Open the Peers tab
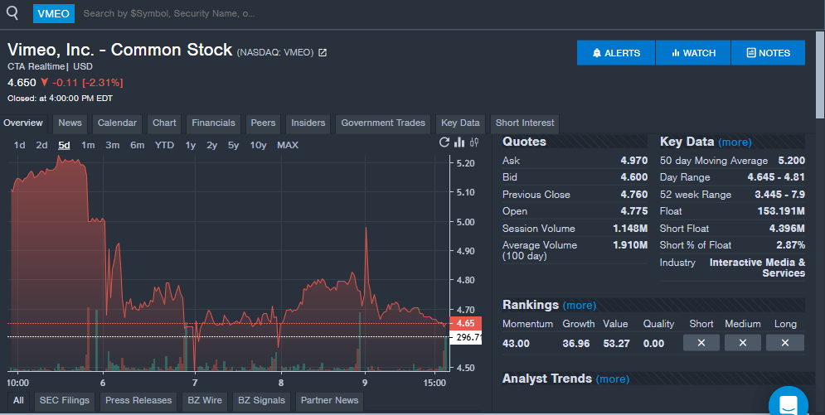825x415 pixels. click(x=263, y=123)
